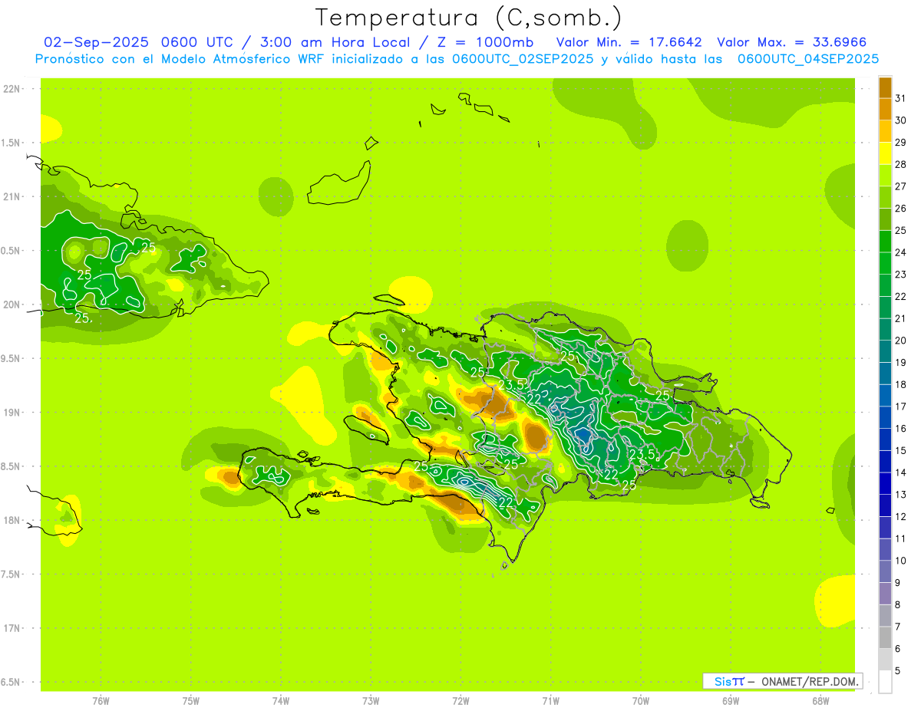Click the 'Valor Max. = 33.6966' value

click(792, 42)
